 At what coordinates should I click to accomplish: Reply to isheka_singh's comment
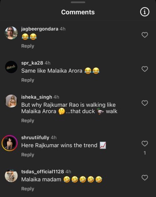pyautogui.click(x=28, y=120)
